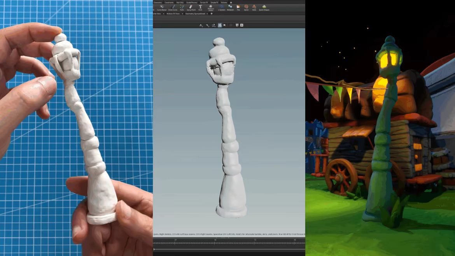Screen dimensions: 455x256
Task: Switch to the Hair Utils shelf tab
Action: [x=180, y=2]
